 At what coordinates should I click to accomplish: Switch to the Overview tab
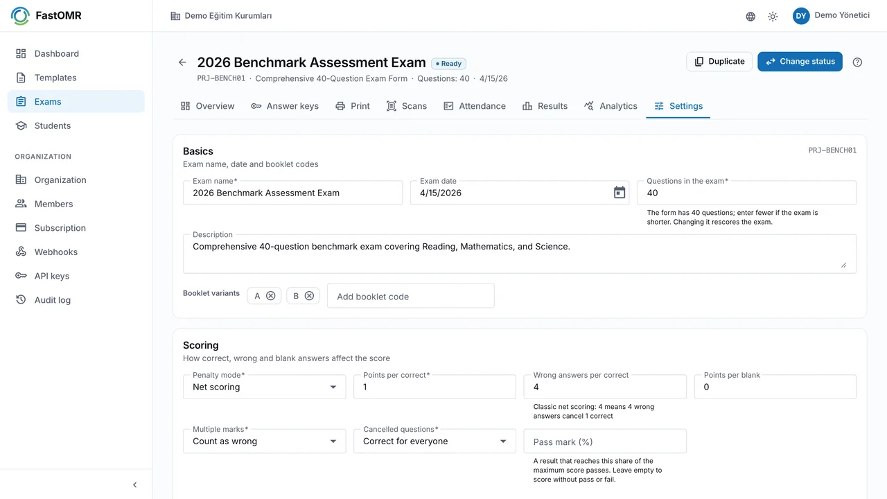[207, 106]
